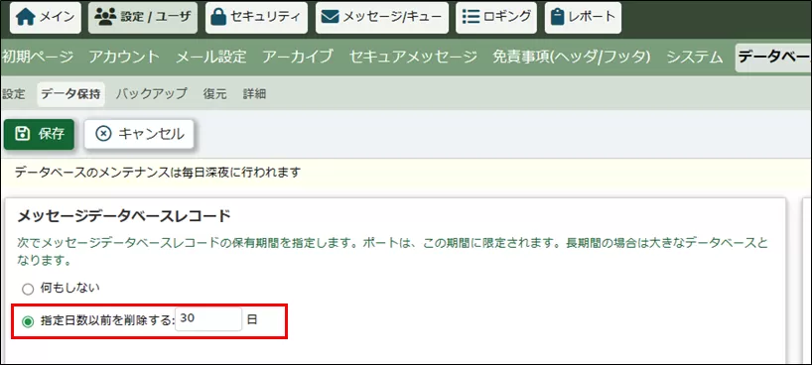This screenshot has width=812, height=365.
Task: Click the people icon on 設定 / ユーザ
Action: [x=105, y=17]
